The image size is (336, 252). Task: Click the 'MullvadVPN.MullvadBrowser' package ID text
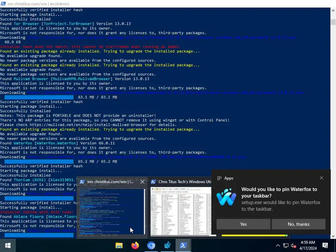tap(81, 79)
